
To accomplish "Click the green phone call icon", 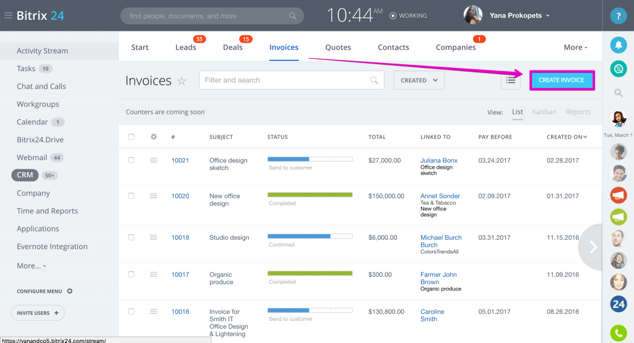I will (619, 333).
